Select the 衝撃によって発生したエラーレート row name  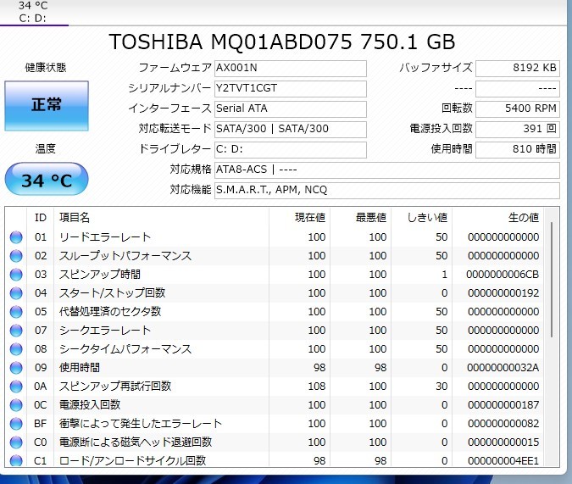(x=141, y=424)
